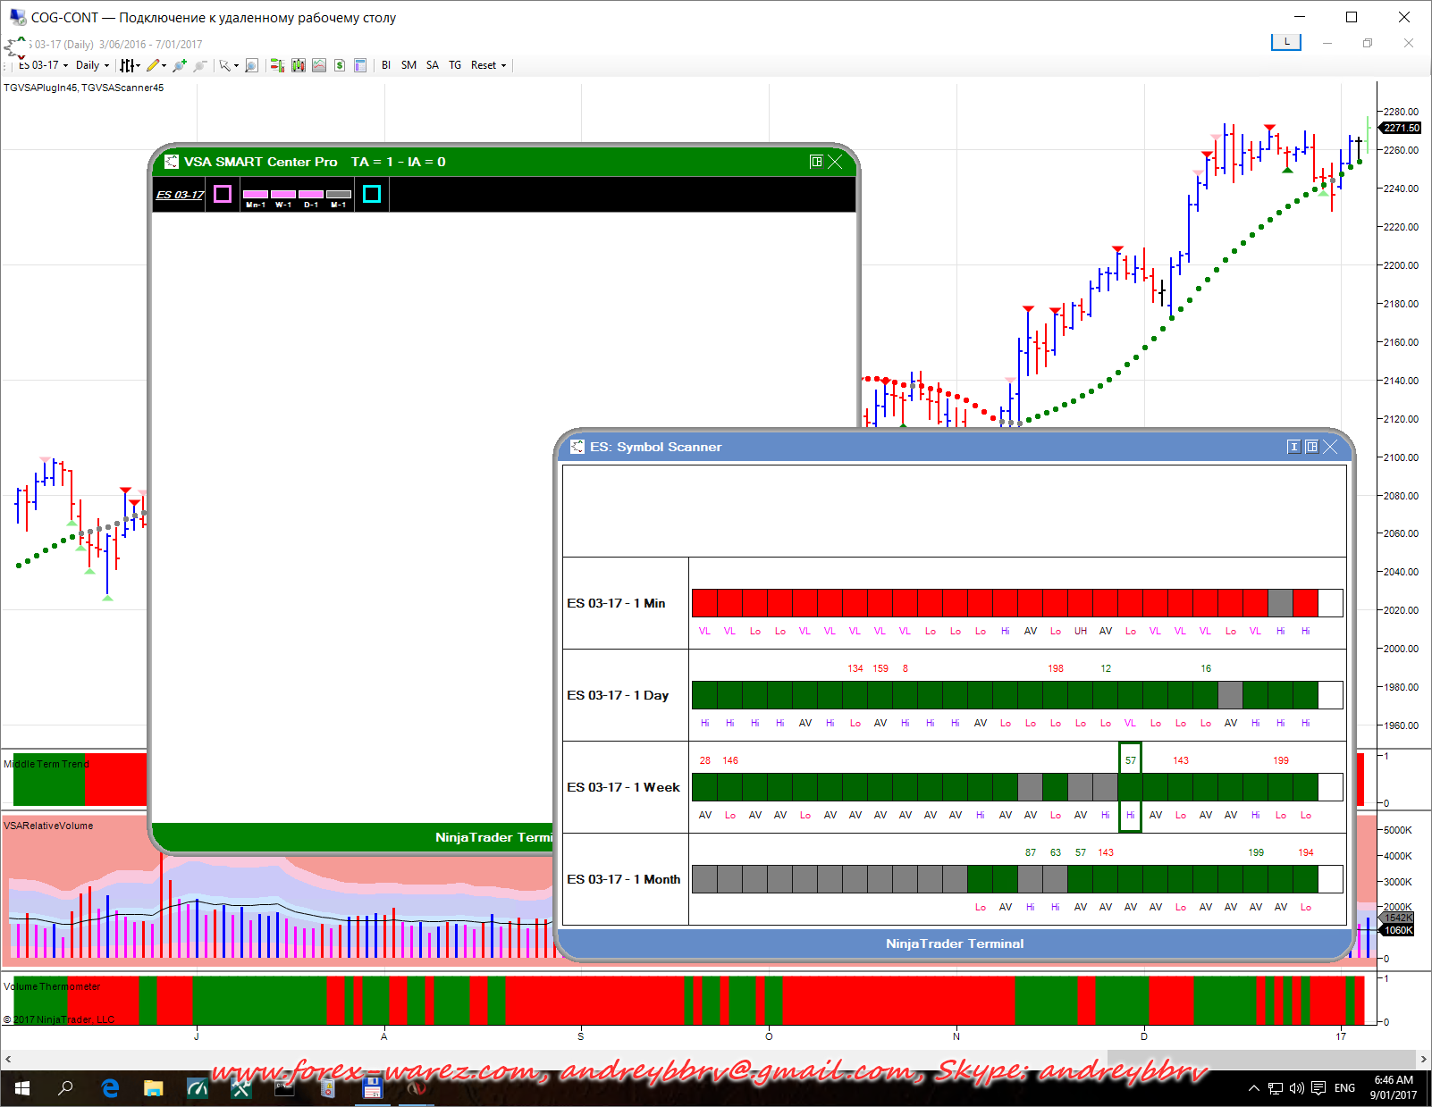Viewport: 1432px width, 1107px height.
Task: Expand the Daily interval dropdown
Action: (x=92, y=65)
